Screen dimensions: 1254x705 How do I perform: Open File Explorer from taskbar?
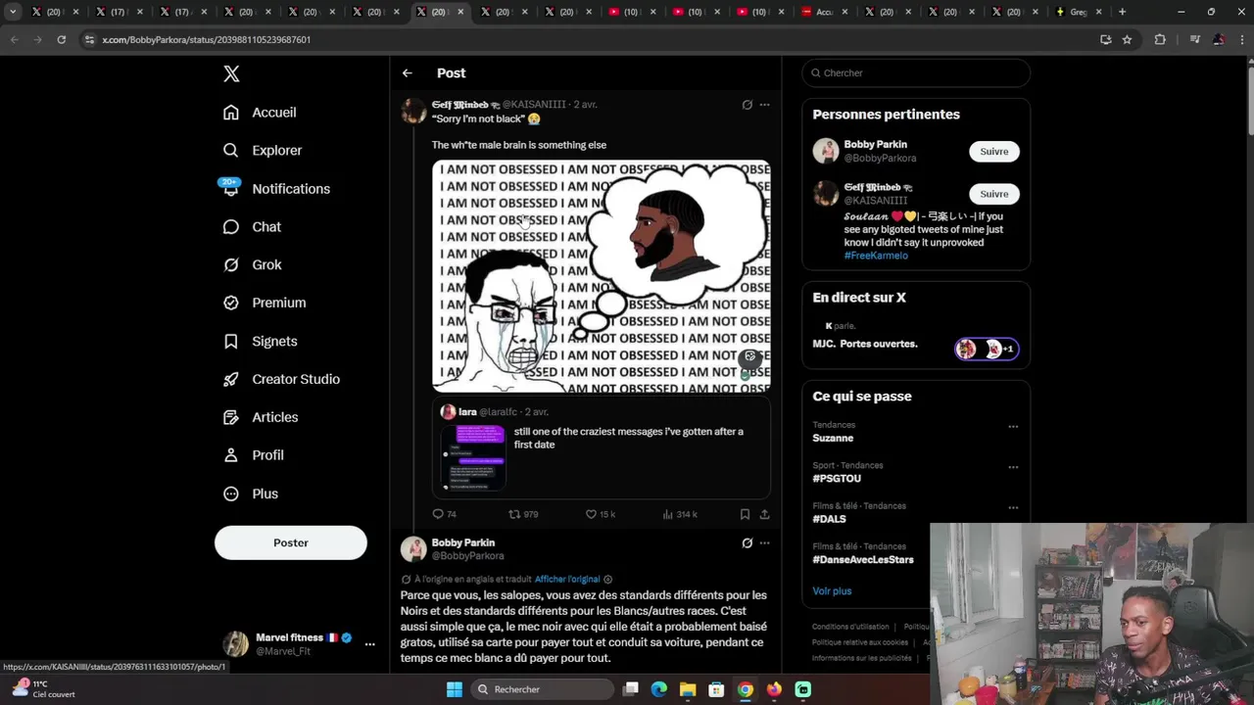click(x=688, y=689)
